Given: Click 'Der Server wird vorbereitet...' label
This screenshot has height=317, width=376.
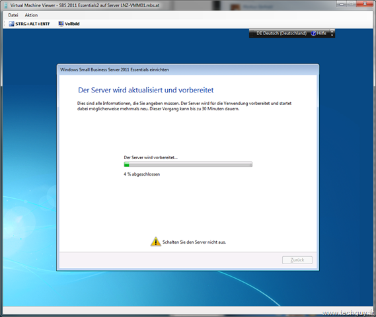Looking at the screenshot, I should pyautogui.click(x=151, y=157).
